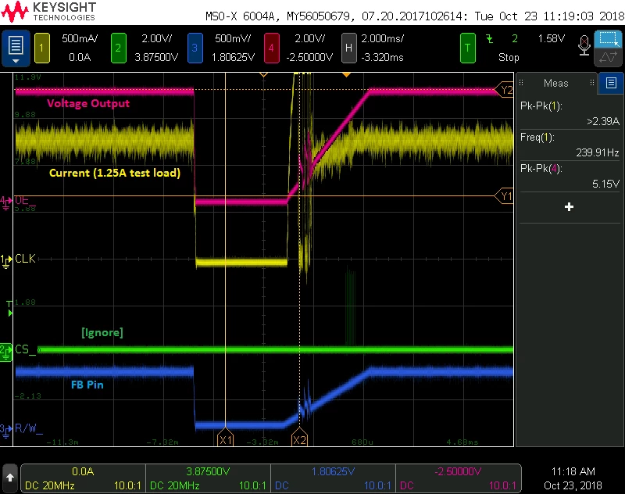Click the Y1 cursor handle
625x494 pixels.
[504, 196]
